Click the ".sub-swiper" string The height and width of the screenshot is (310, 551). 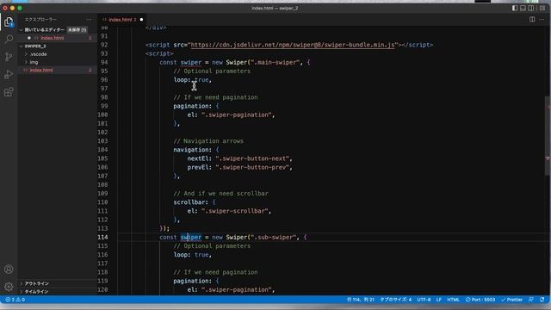click(x=274, y=238)
